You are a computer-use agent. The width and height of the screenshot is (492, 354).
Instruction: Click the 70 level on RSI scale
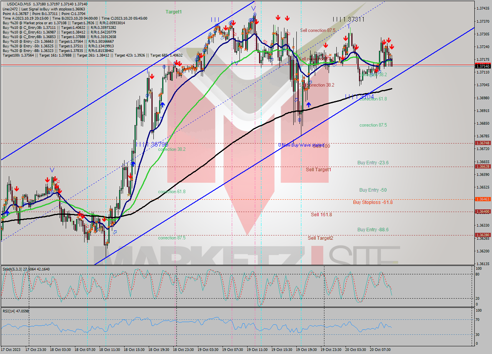click(477, 319)
